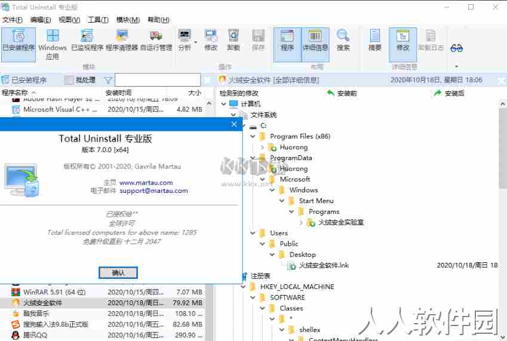Collapse the 计算机 tree node
This screenshot has width=507, height=341.
point(223,104)
